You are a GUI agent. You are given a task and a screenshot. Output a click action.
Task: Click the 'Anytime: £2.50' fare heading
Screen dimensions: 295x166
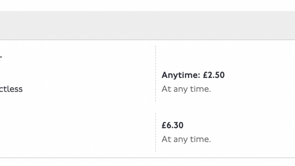pyautogui.click(x=193, y=75)
